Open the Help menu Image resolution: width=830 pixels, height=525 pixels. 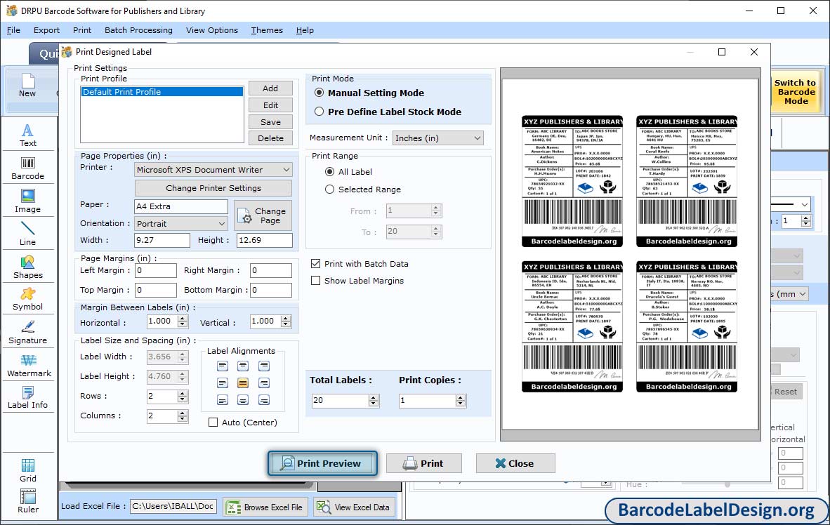coord(305,30)
